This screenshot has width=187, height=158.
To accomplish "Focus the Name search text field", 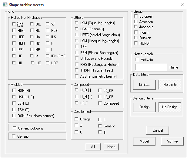I will (x=151, y=67).
